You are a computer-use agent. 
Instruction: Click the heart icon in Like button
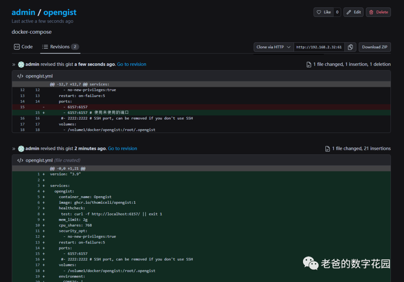319,12
